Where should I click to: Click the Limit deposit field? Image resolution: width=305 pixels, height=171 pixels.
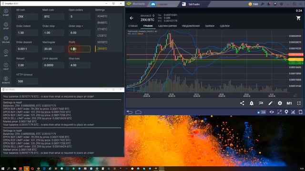click(53, 65)
